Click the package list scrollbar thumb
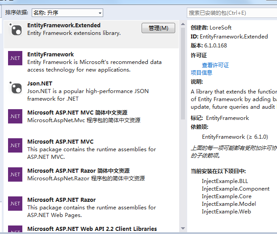Screen dimensions: 277x234 click(183, 73)
